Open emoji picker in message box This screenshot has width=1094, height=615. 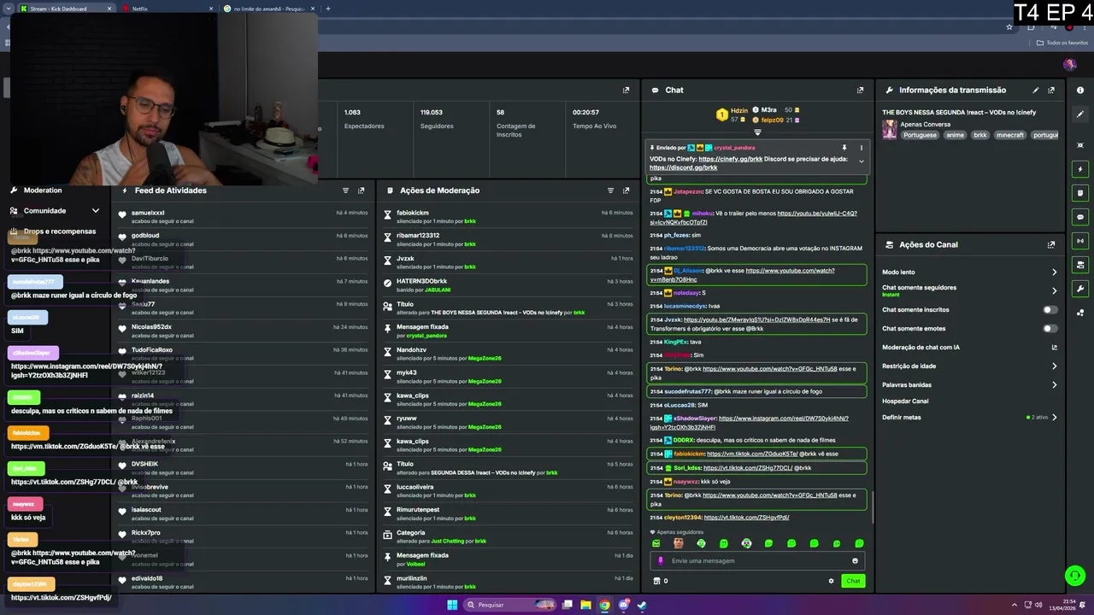coord(855,561)
